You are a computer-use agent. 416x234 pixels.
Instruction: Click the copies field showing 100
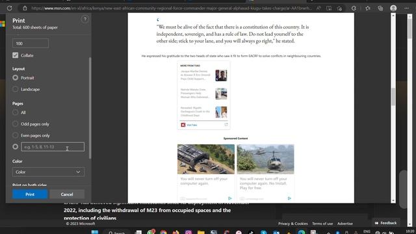point(31,44)
